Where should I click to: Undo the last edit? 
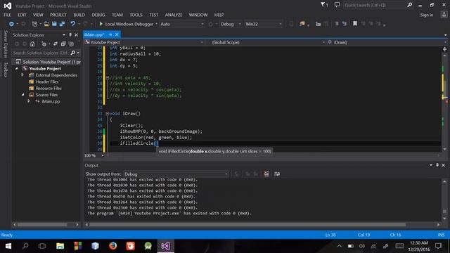[73, 24]
